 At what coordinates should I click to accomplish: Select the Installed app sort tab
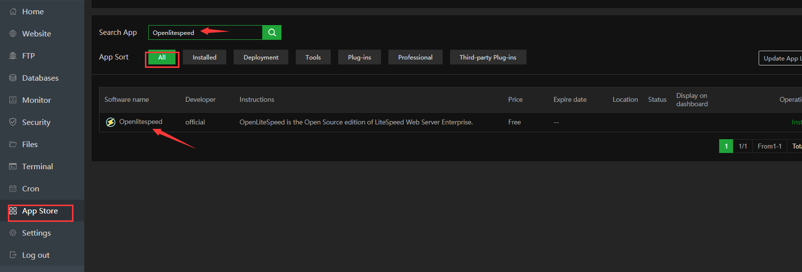204,58
